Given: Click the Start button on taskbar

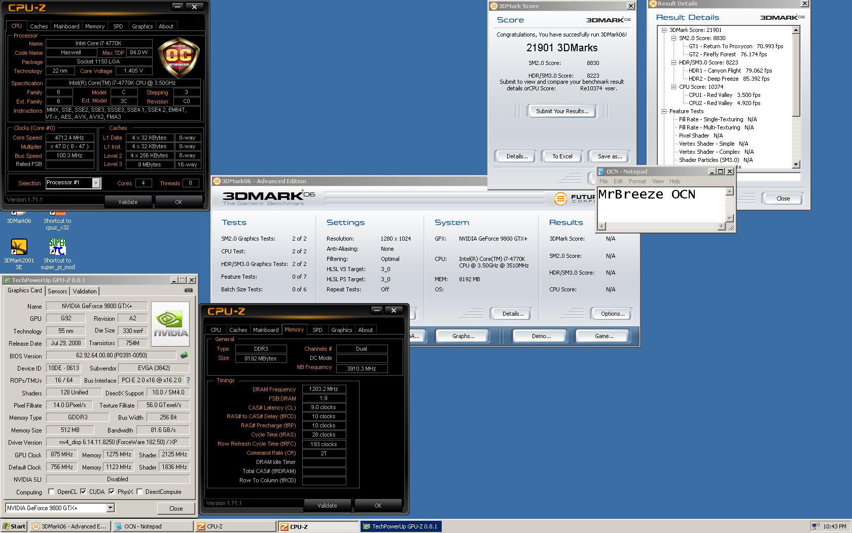Looking at the screenshot, I should coord(14,526).
